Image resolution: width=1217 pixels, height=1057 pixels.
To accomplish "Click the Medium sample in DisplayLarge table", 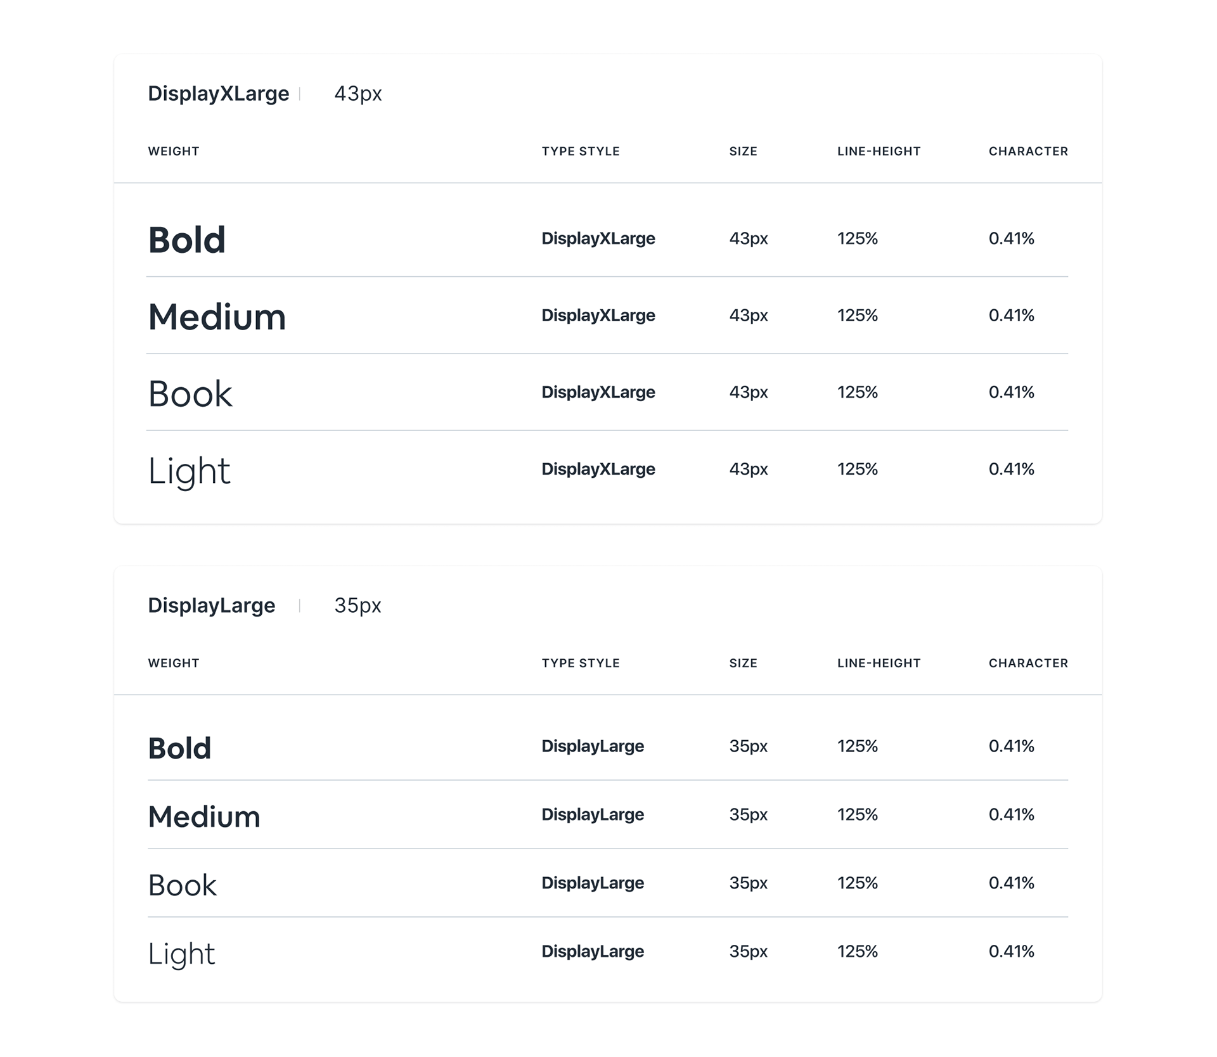I will [x=204, y=817].
